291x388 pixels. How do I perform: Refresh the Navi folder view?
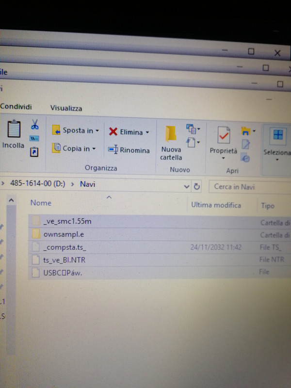click(x=197, y=186)
